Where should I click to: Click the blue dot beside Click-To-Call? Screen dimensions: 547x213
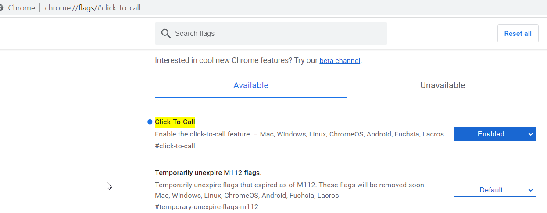150,122
